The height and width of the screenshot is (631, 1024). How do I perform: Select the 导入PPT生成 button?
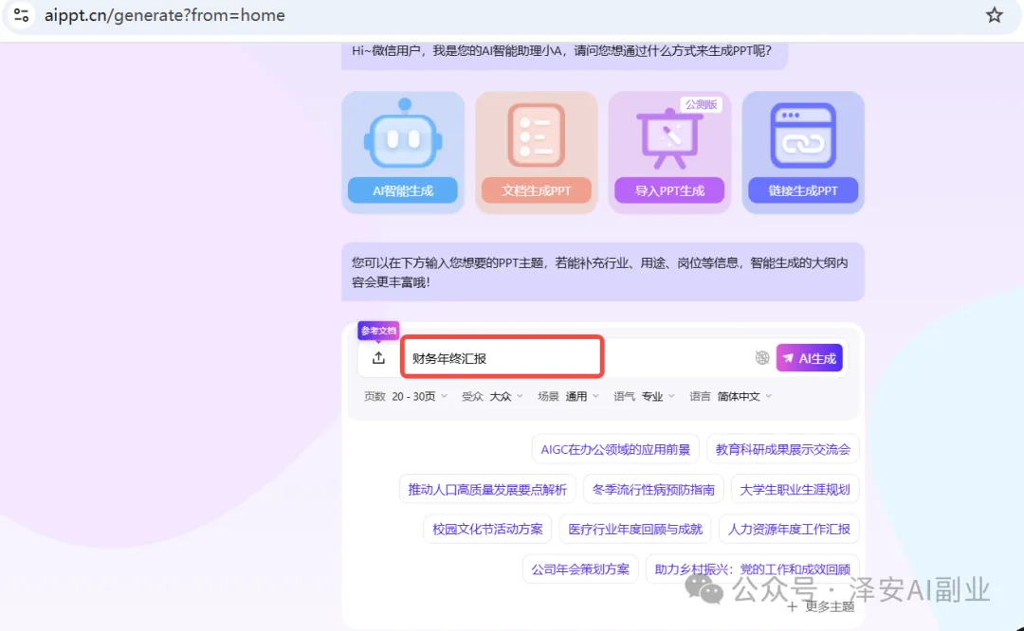pos(669,190)
